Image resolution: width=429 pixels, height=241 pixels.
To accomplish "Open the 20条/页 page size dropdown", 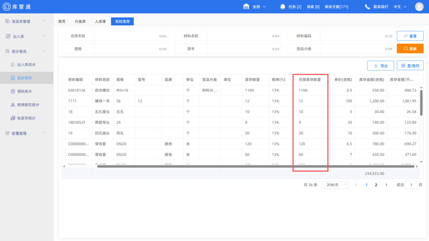I will click(334, 185).
